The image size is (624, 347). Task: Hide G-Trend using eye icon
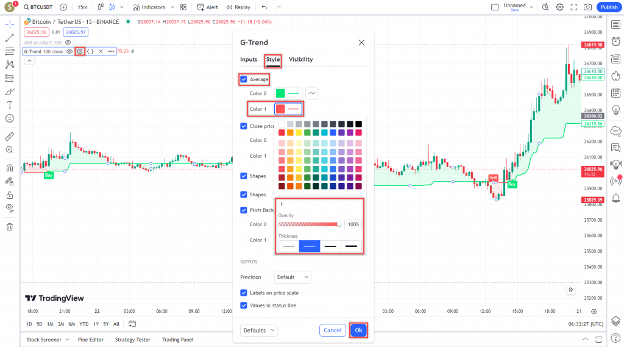click(69, 51)
